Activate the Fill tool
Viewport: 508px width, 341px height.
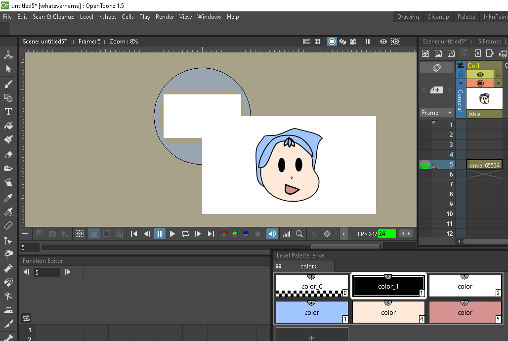(x=8, y=126)
